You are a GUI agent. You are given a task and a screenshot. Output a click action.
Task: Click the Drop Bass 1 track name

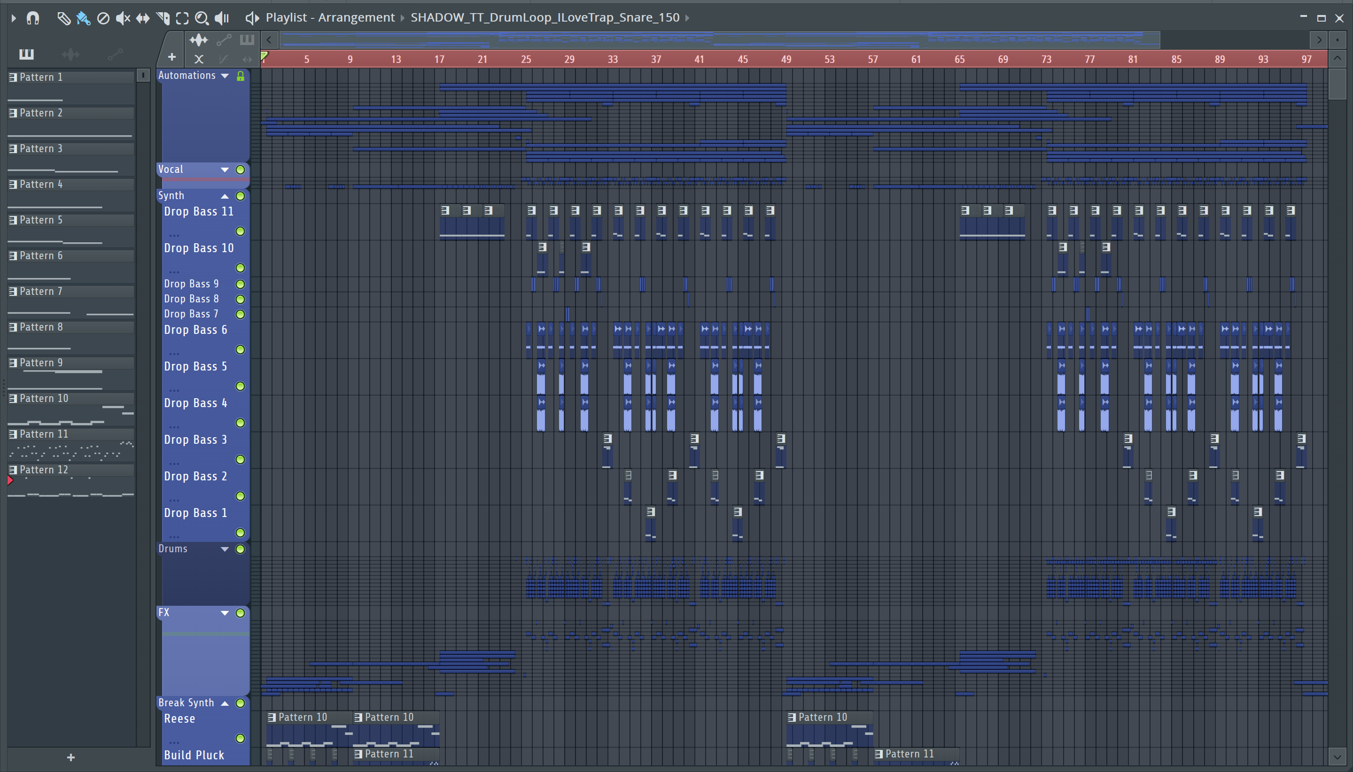click(196, 513)
